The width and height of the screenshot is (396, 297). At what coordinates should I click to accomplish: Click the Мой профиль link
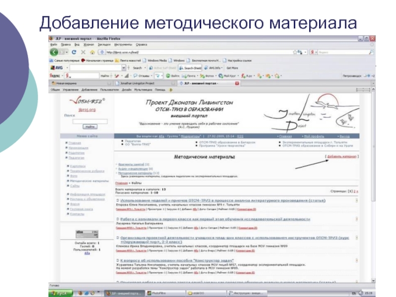pyautogui.click(x=314, y=137)
